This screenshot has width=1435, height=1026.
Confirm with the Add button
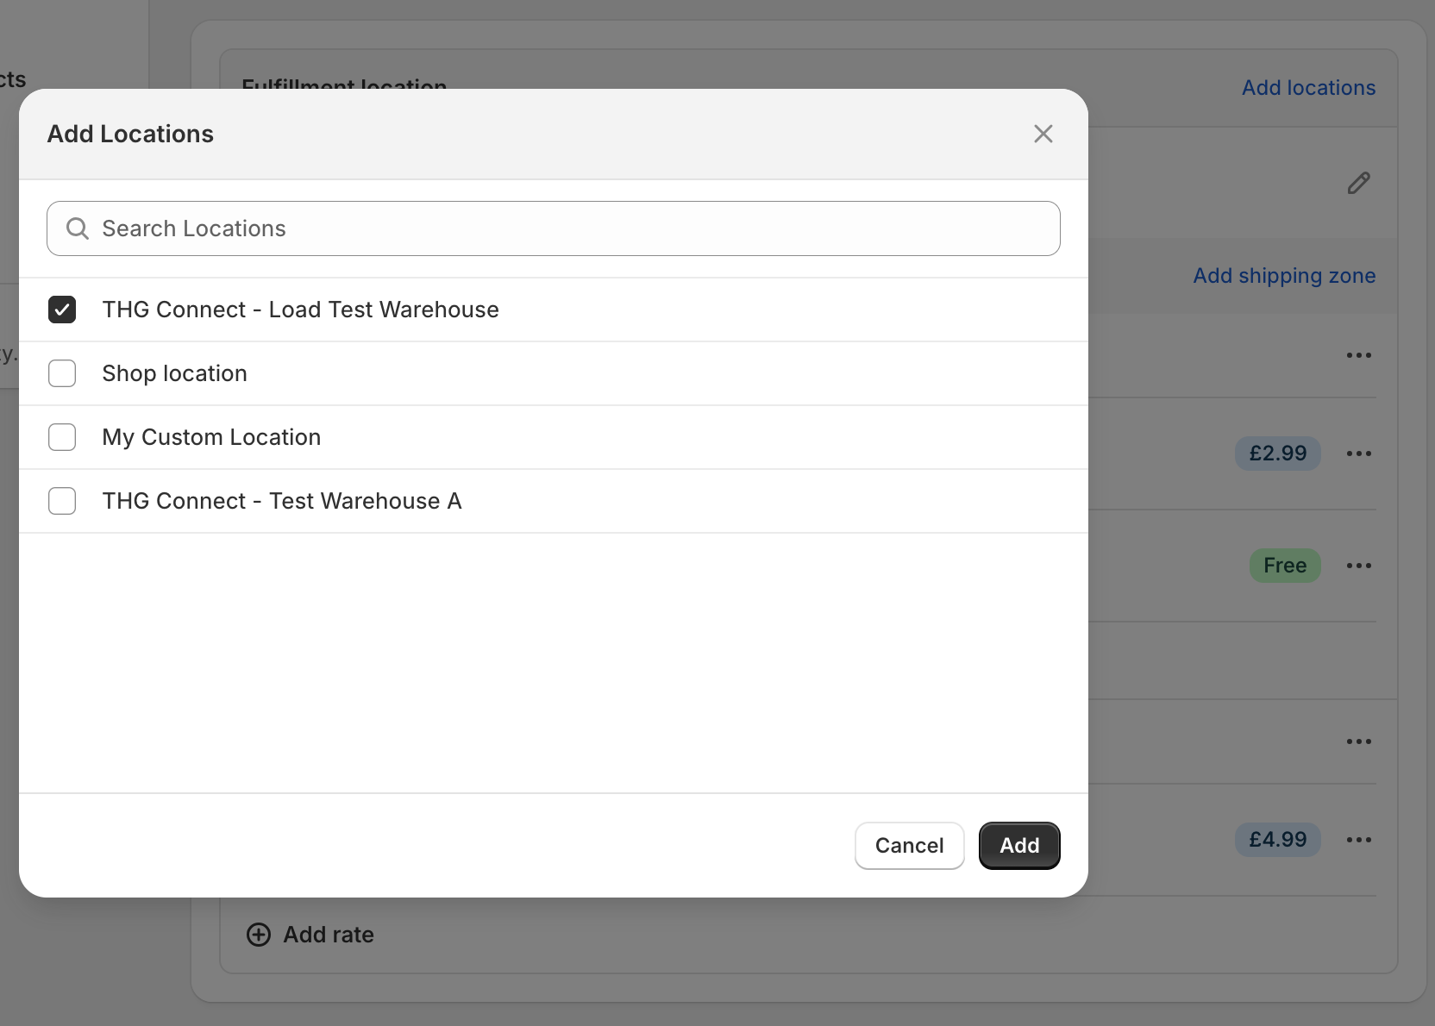(1018, 846)
